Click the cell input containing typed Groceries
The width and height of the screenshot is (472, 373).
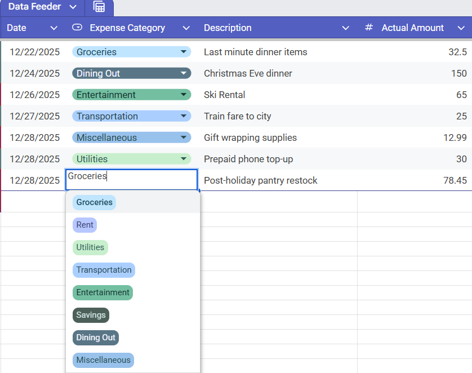[132, 180]
